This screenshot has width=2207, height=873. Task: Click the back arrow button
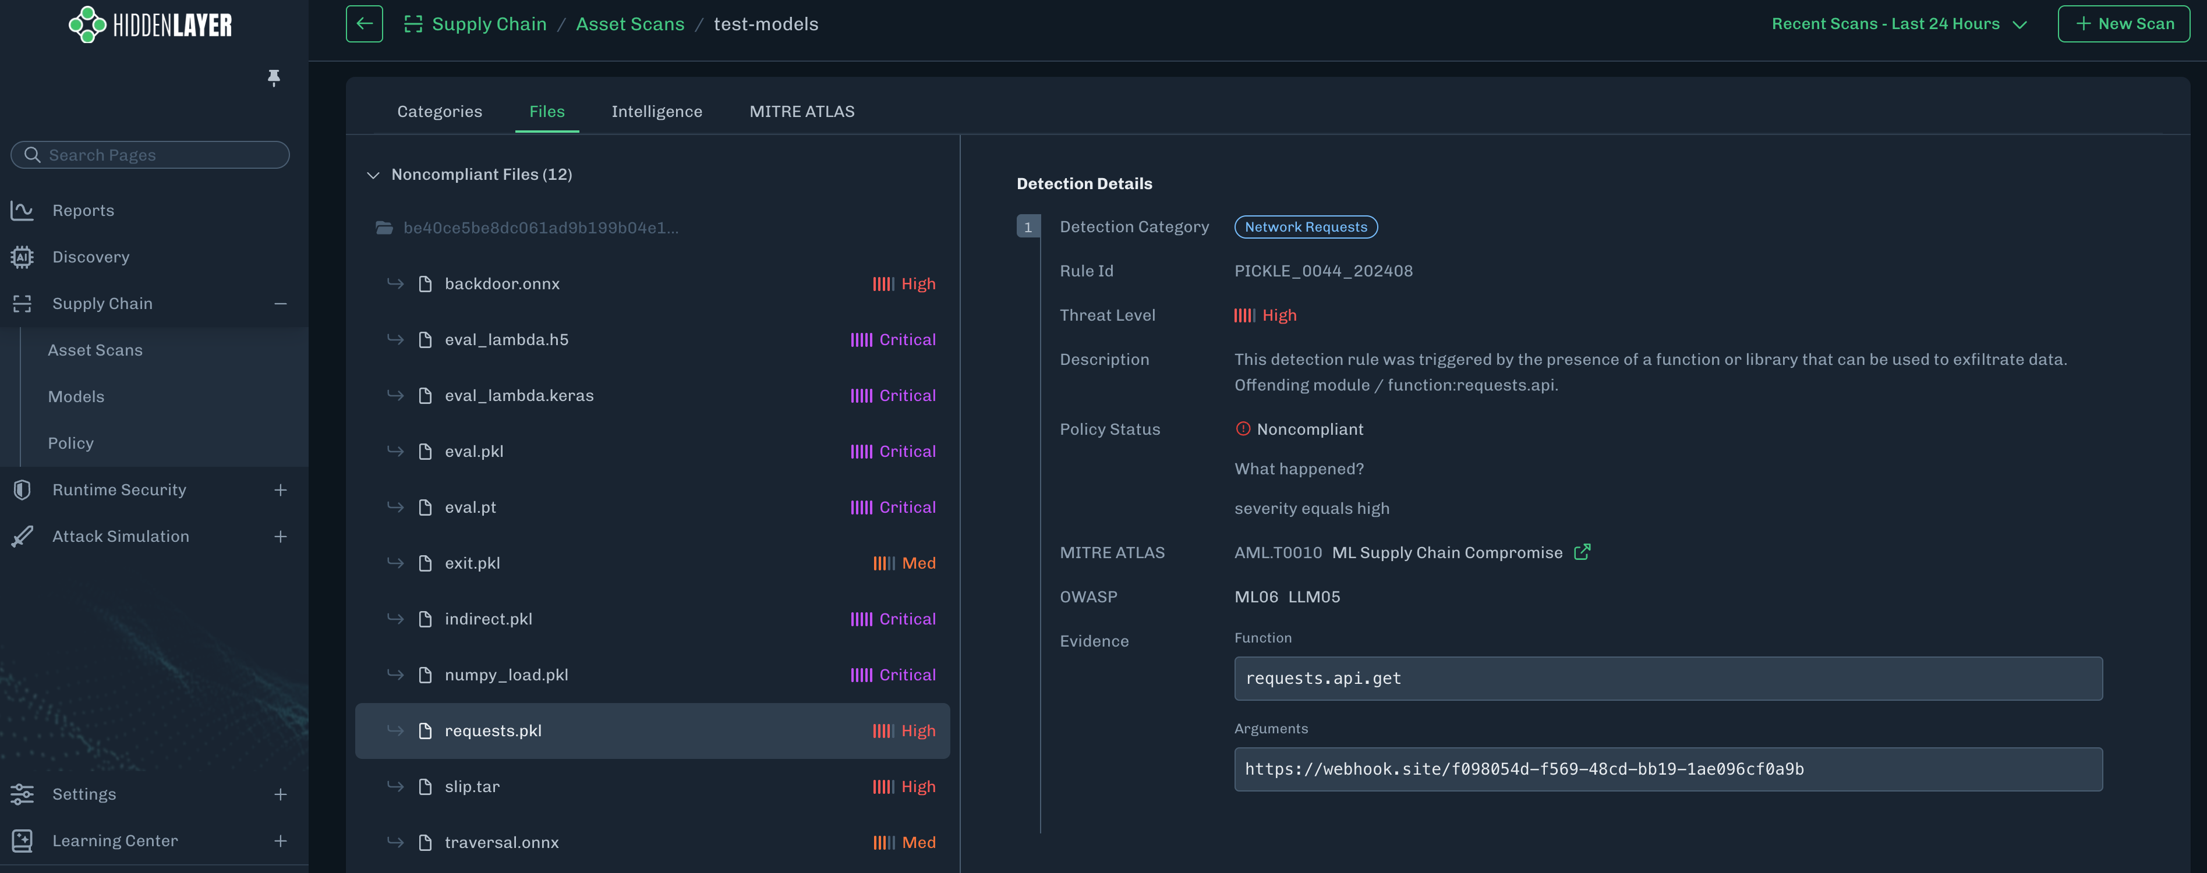tap(364, 24)
